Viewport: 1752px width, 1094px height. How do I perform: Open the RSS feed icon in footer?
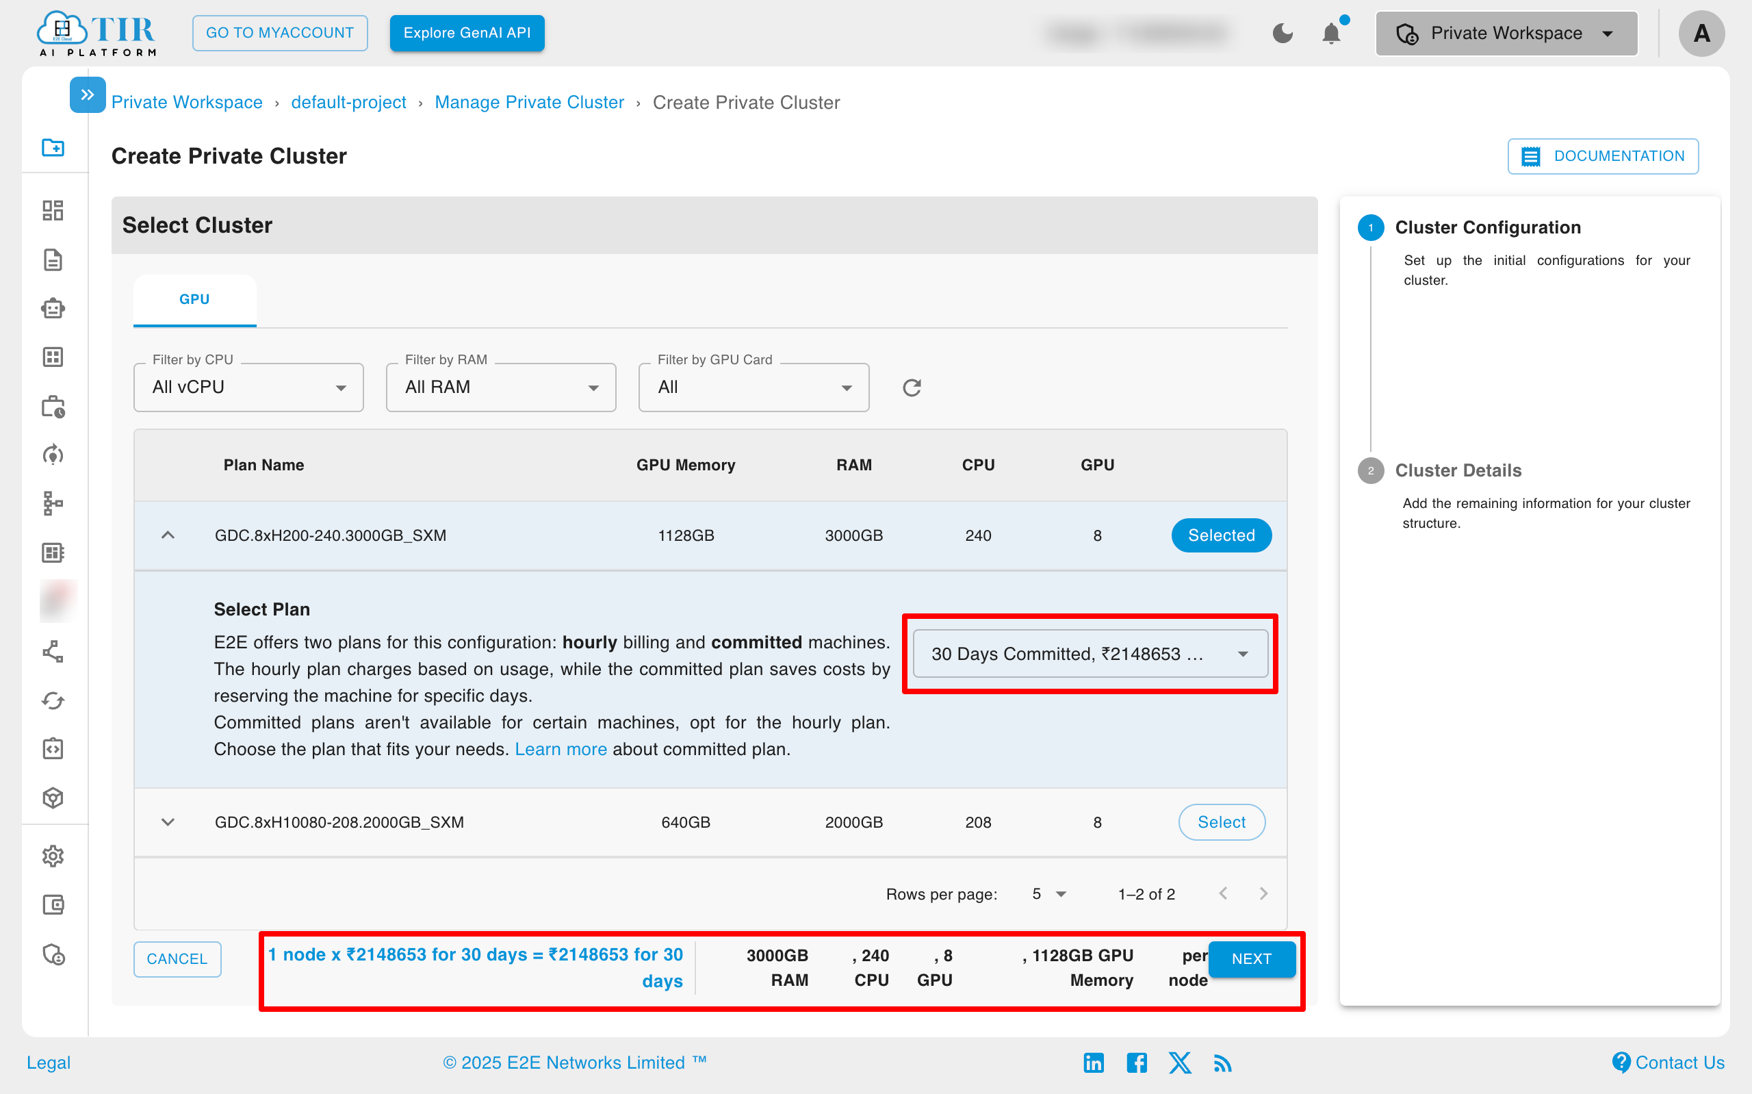pyautogui.click(x=1223, y=1063)
